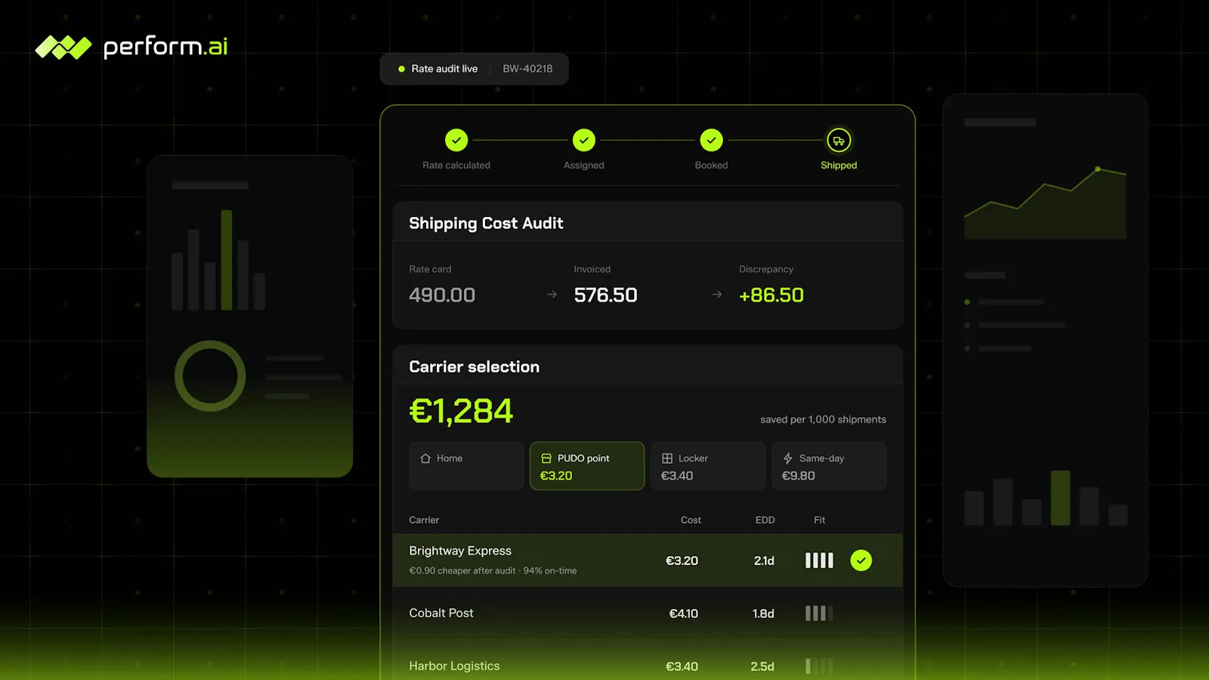Click the Cobalt Post fit bars indicator

coord(819,614)
